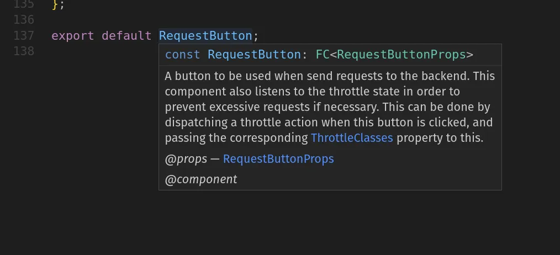Click the @props tag in the tooltip

pyautogui.click(x=186, y=159)
